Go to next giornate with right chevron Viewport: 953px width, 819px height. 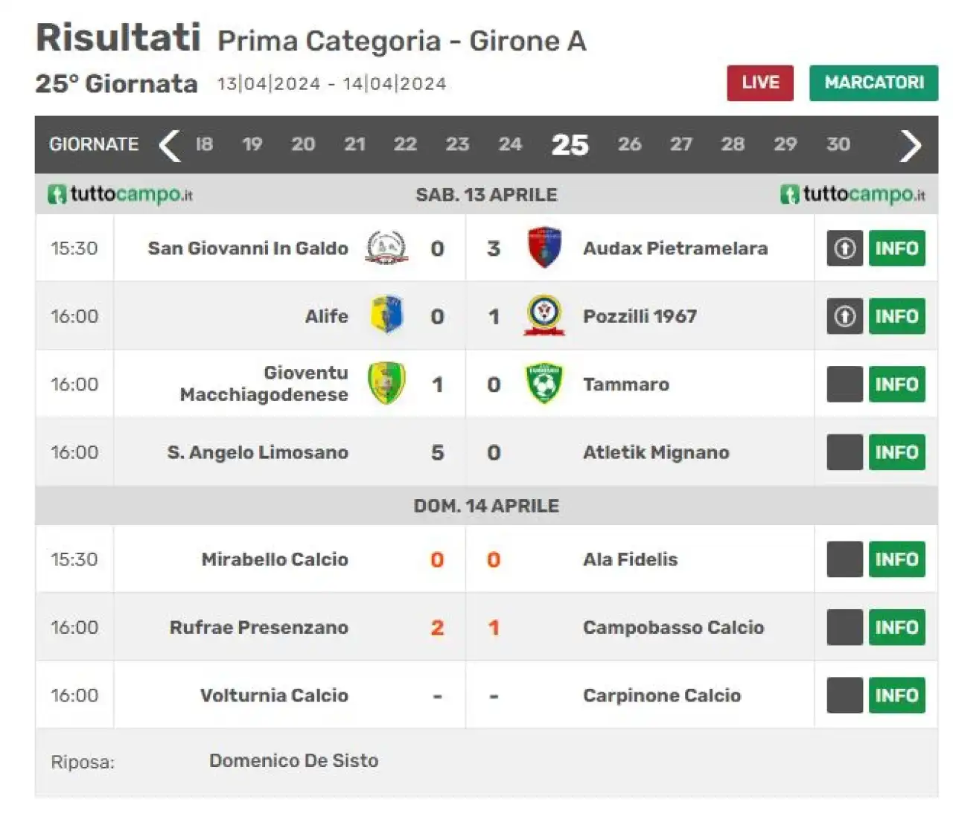(x=911, y=145)
